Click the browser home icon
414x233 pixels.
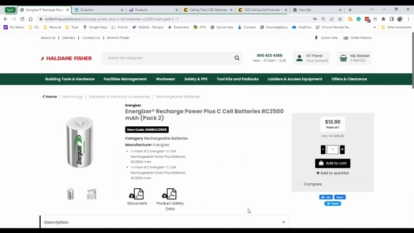pos(30,19)
